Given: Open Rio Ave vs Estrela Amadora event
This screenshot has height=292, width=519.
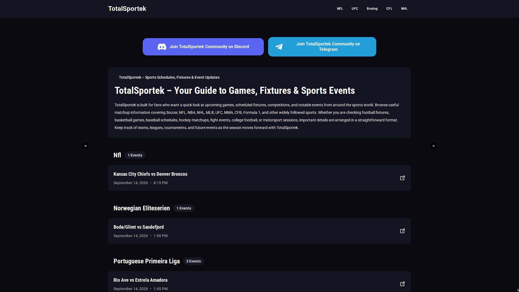Looking at the screenshot, I should click(259, 281).
